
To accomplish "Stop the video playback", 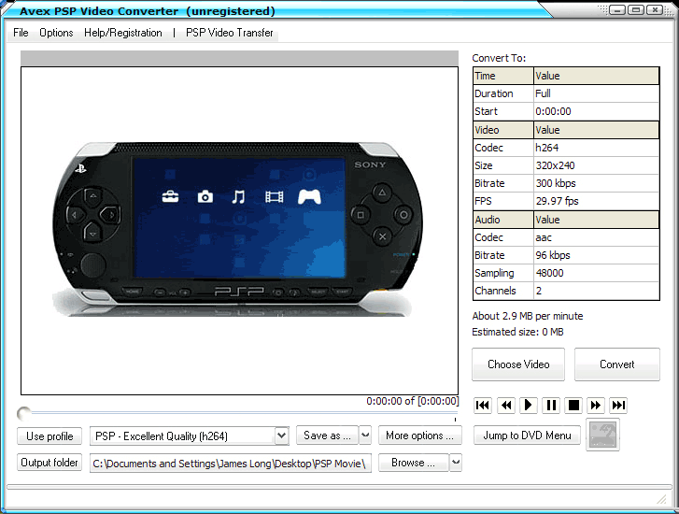I will (573, 405).
